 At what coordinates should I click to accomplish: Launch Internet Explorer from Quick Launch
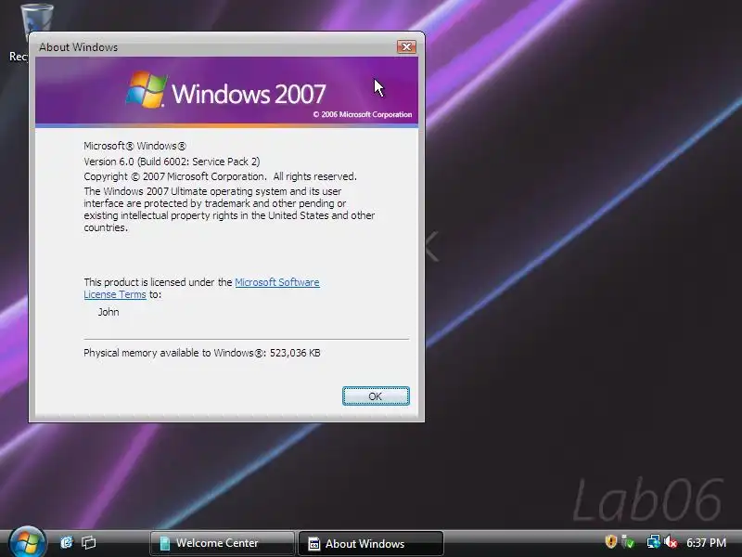pyautogui.click(x=67, y=542)
